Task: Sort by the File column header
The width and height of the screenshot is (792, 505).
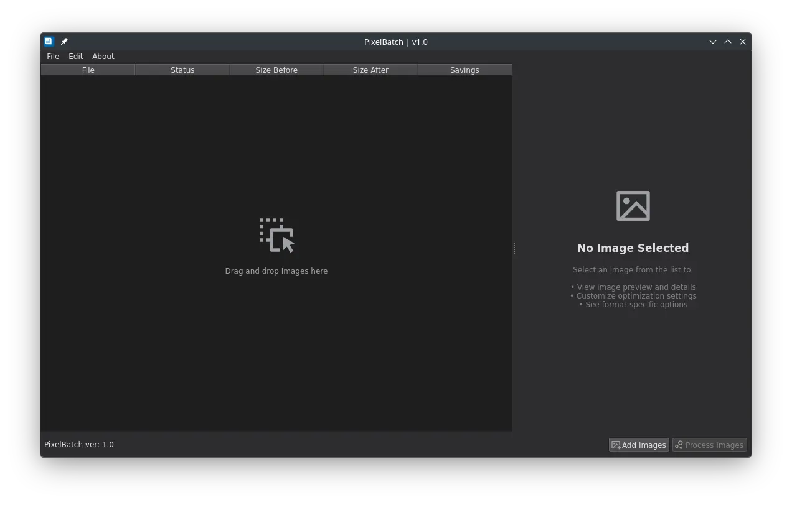Action: [88, 70]
